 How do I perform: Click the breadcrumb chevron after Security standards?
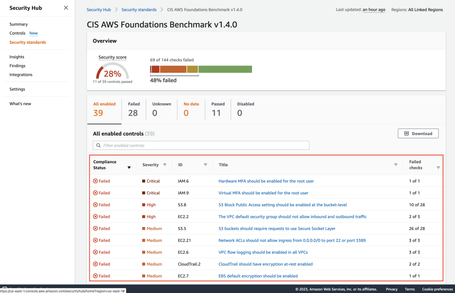point(162,10)
